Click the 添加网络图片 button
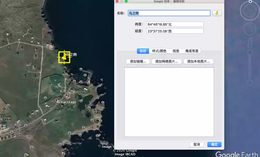The height and width of the screenshot is (157, 260). pyautogui.click(x=167, y=61)
